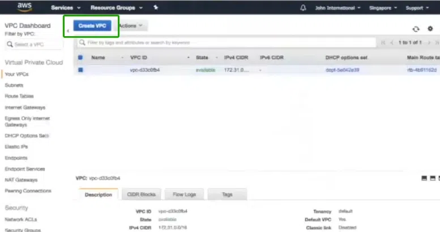The image size is (440, 232).
Task: Click the IPv6 CIDR column header
Action: (272, 58)
